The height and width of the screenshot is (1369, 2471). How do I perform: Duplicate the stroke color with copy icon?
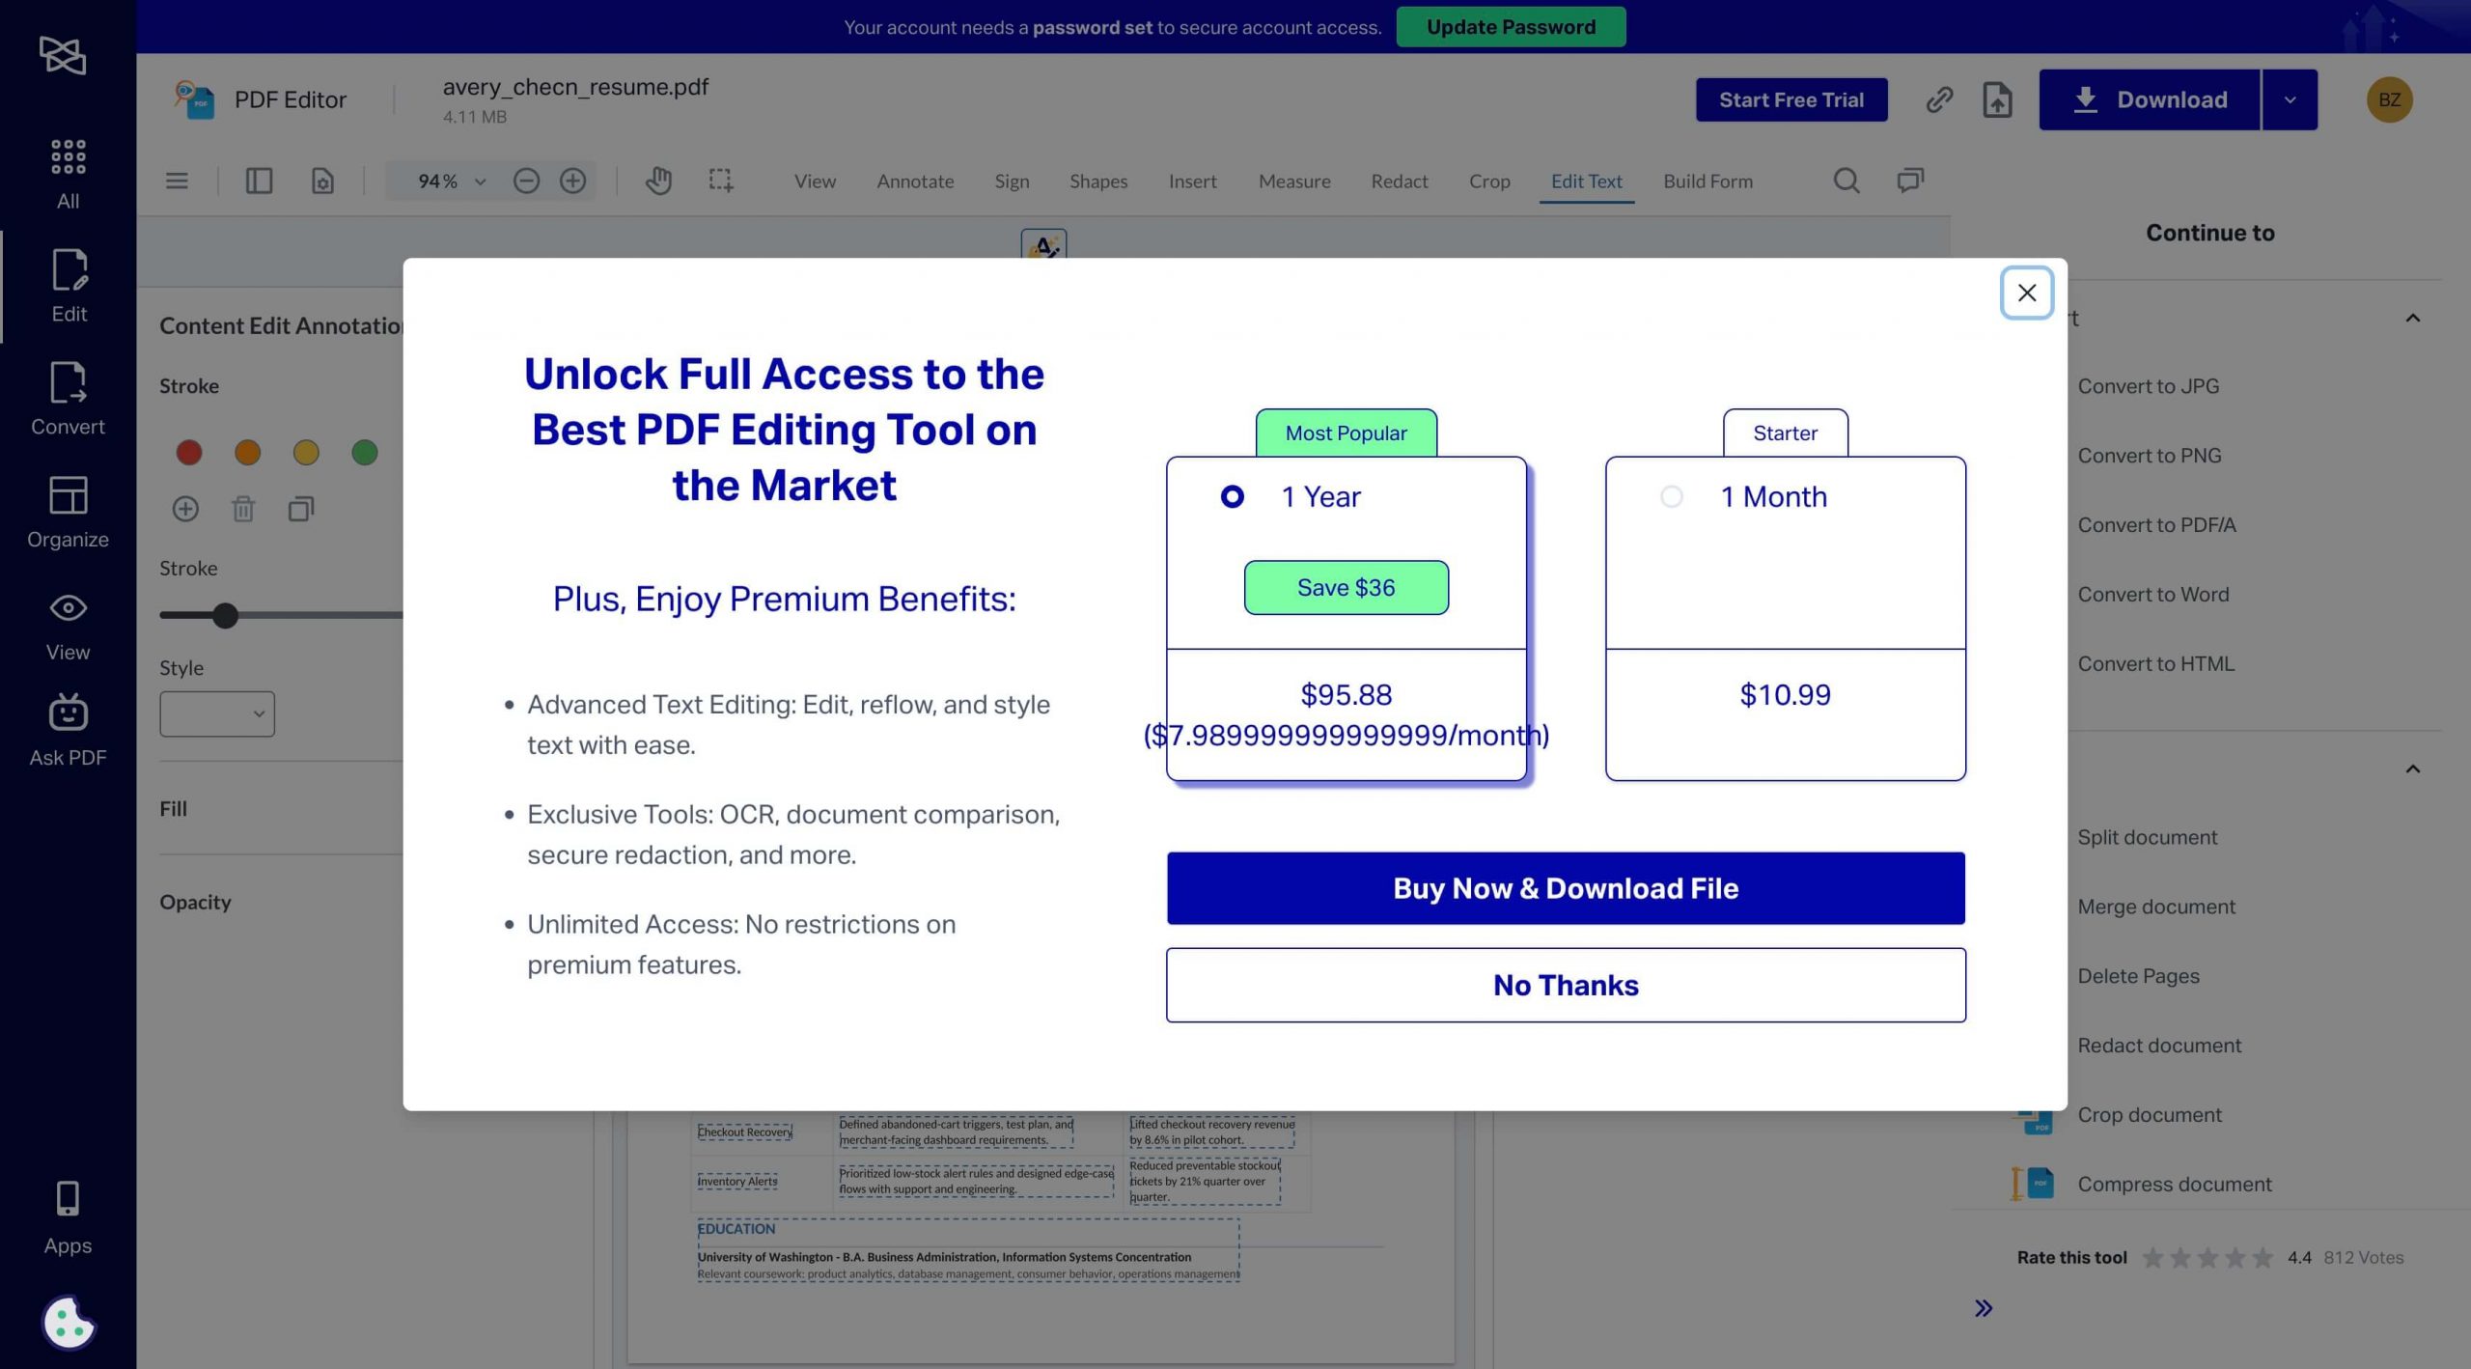pos(301,509)
